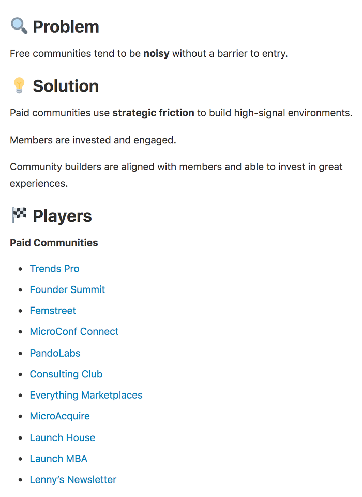Open the Launch MBA link

tap(58, 459)
